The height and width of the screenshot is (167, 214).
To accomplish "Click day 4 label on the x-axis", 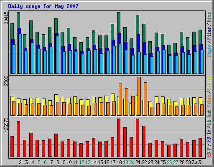I will click(x=33, y=162).
